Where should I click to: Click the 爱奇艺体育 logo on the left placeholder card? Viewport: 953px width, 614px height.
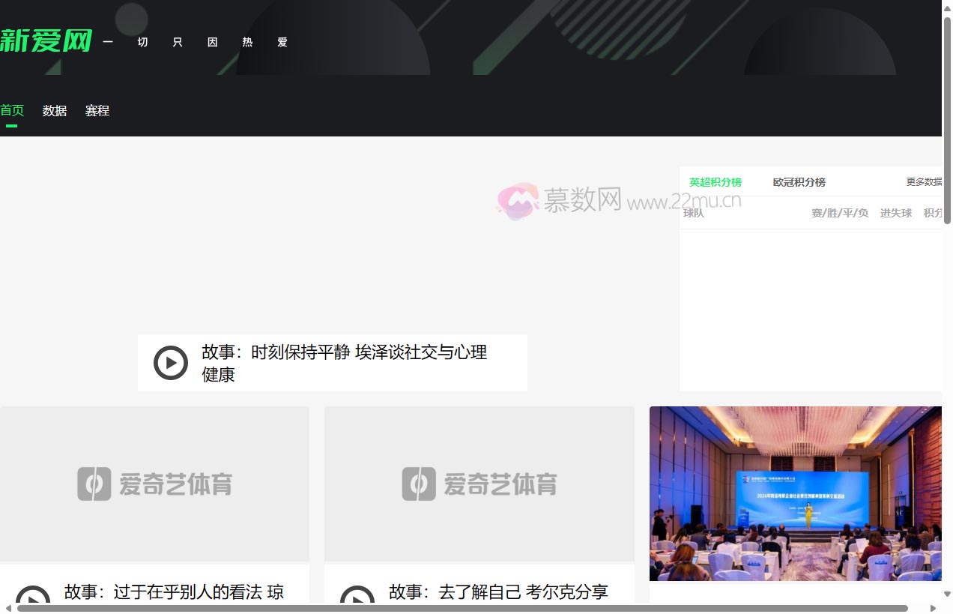tap(154, 484)
